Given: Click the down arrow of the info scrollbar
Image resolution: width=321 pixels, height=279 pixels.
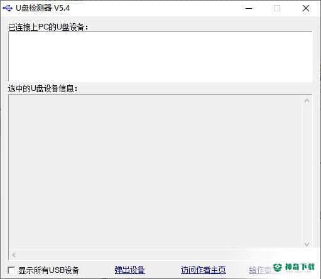Looking at the screenshot, I should coord(307,244).
